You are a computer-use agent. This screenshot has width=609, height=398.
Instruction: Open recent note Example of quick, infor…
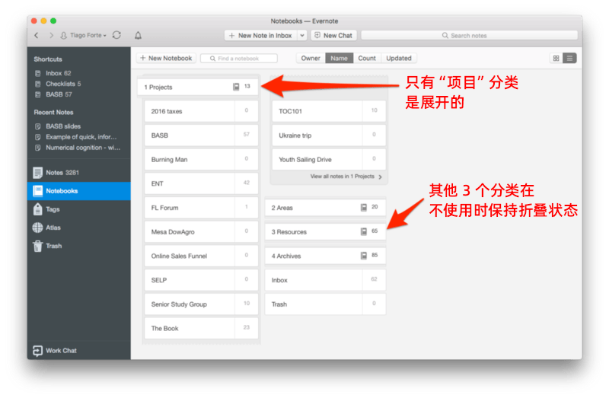[81, 137]
